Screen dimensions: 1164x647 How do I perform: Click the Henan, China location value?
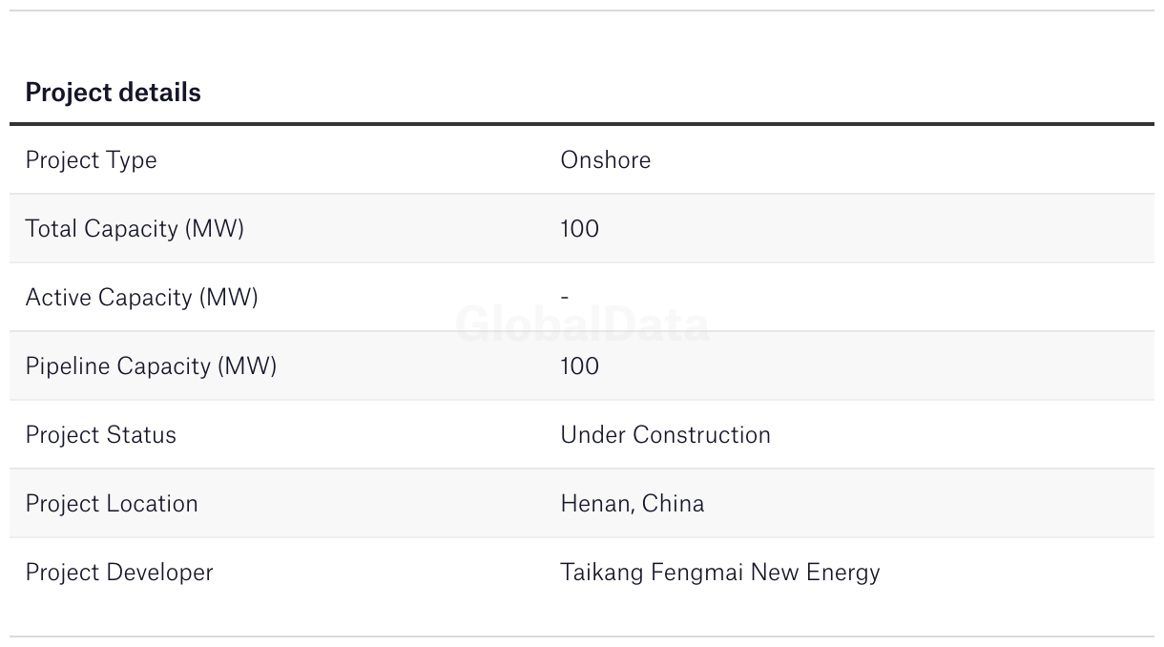(633, 504)
